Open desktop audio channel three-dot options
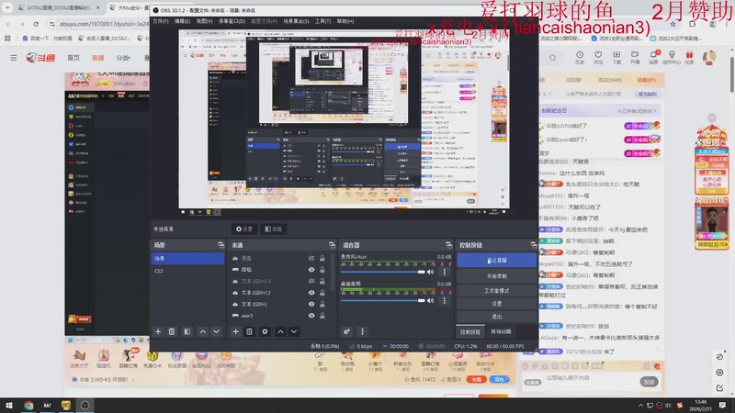 point(445,301)
